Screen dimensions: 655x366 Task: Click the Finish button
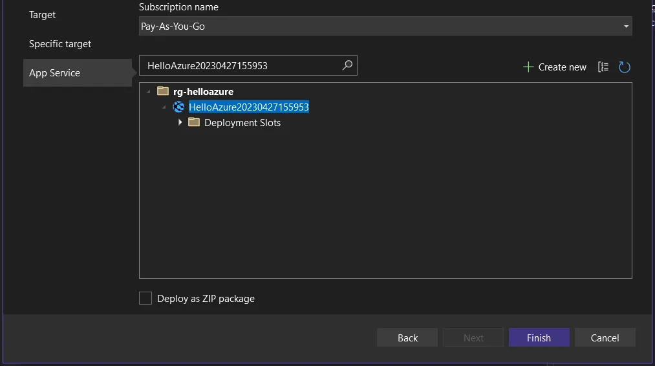click(x=539, y=338)
